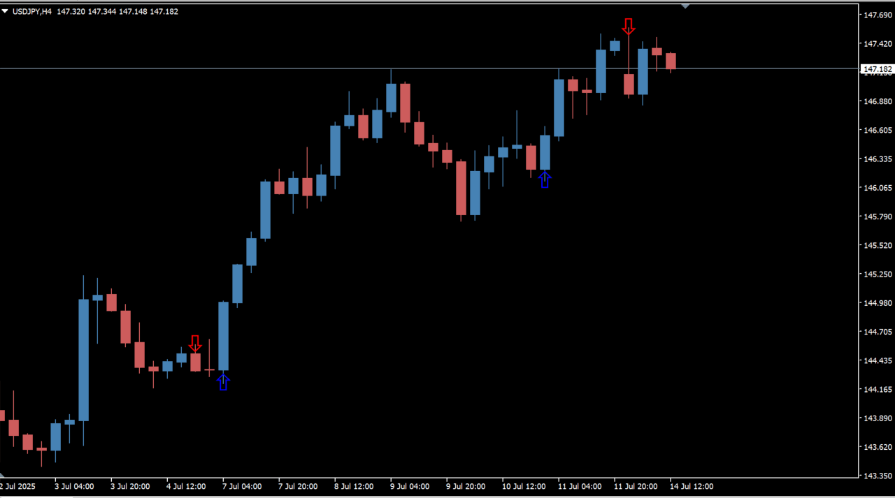895x498 pixels.
Task: Click the 14 Jul 12:00 time label
Action: pos(692,486)
